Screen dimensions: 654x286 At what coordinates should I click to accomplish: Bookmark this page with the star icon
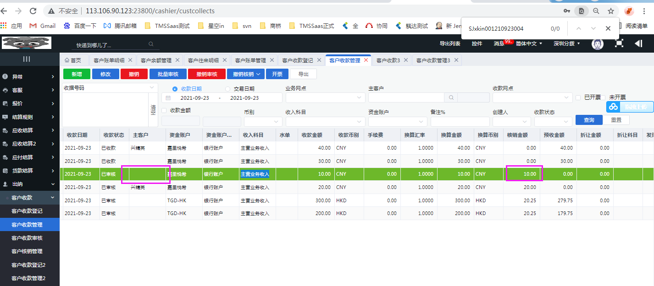(x=611, y=11)
